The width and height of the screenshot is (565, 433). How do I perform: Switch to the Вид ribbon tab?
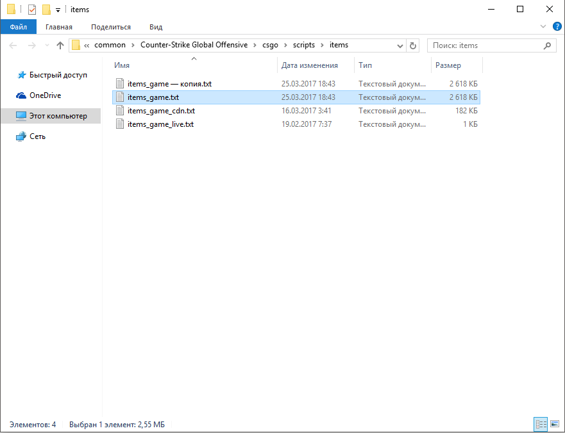tap(156, 27)
